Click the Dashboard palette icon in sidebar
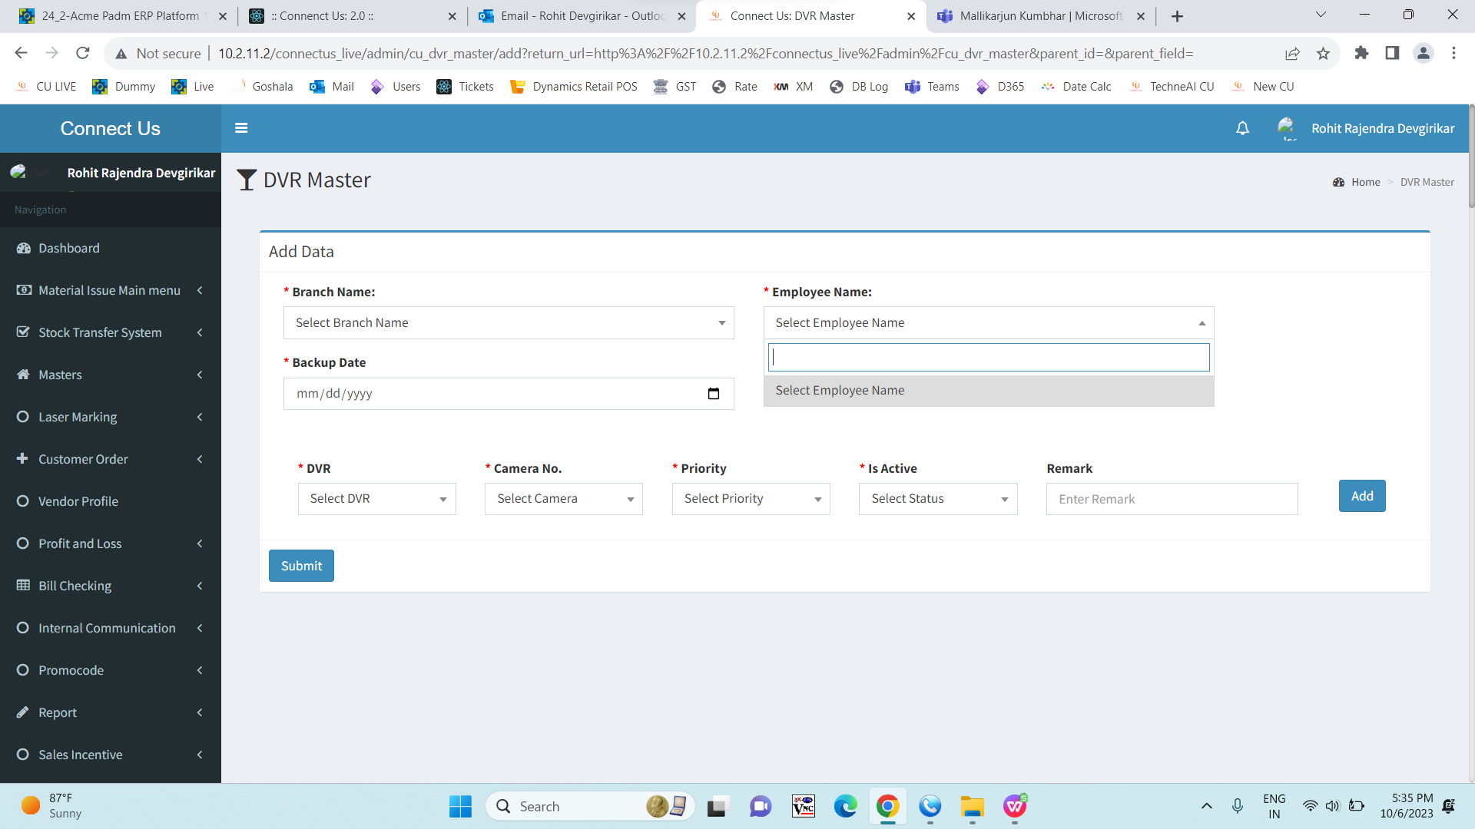The width and height of the screenshot is (1475, 829). [24, 248]
